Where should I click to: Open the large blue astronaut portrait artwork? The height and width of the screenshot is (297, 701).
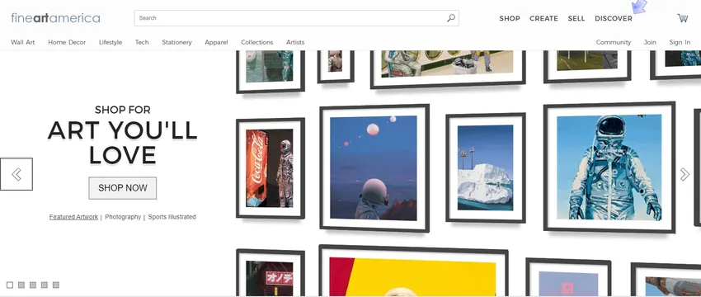pyautogui.click(x=609, y=167)
